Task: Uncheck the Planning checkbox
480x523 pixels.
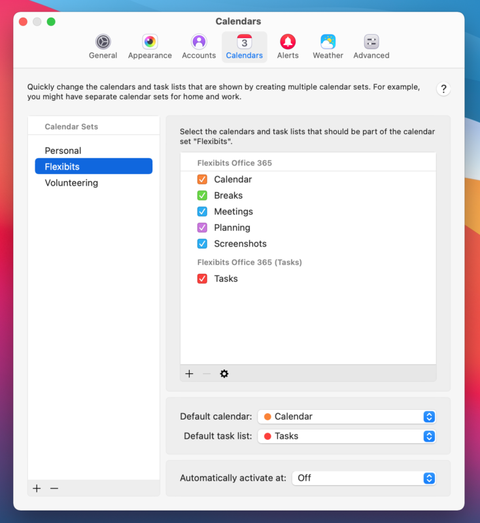Action: click(x=202, y=228)
